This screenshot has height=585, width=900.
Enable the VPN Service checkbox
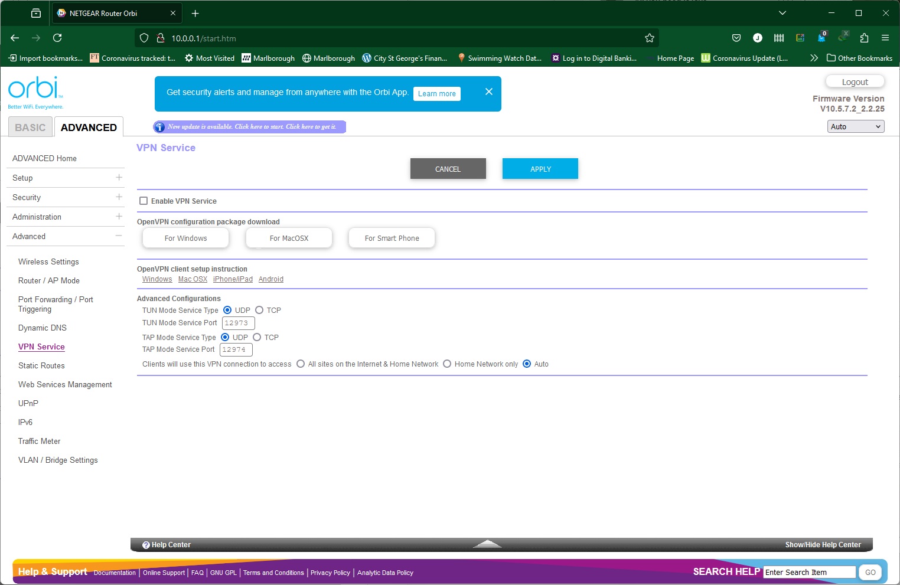(x=144, y=201)
